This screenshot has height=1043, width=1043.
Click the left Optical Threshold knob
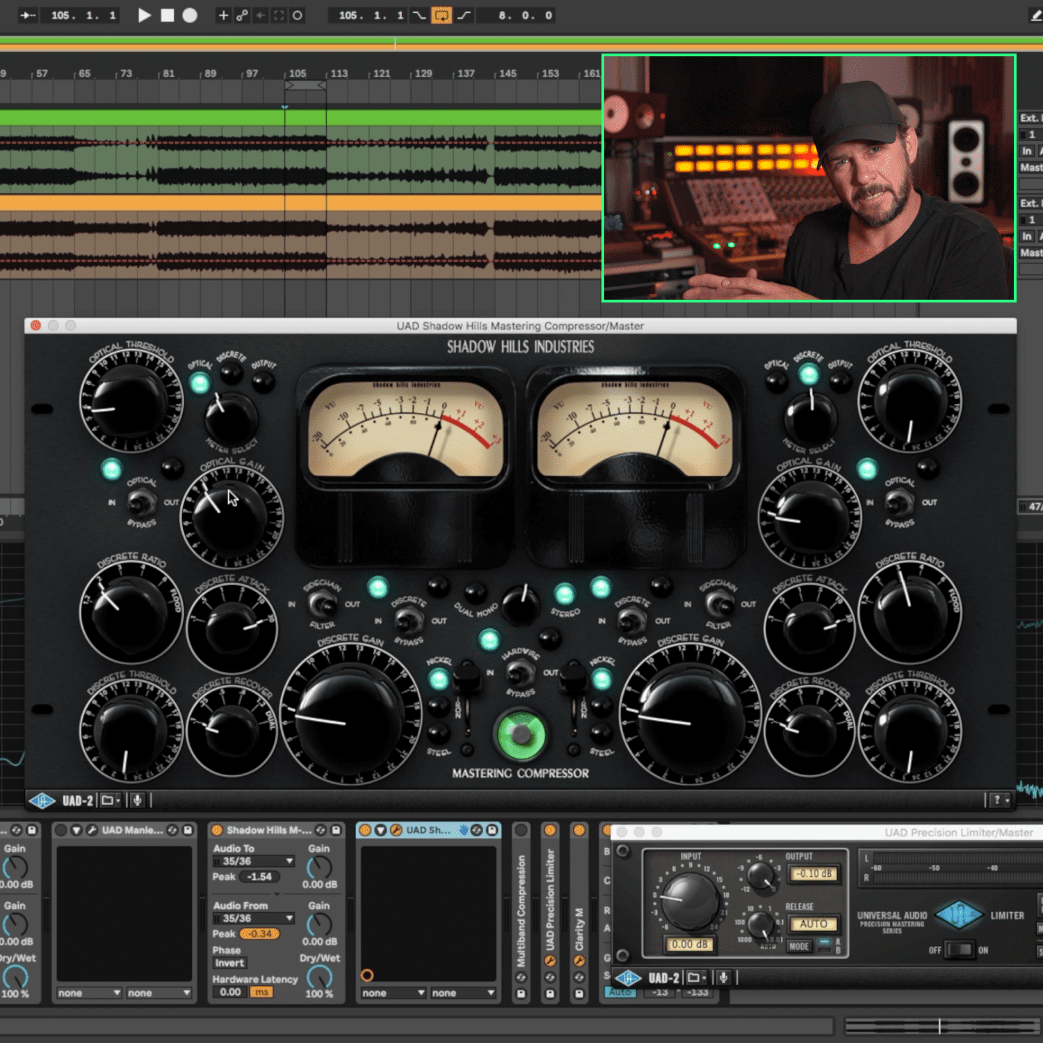coord(130,402)
